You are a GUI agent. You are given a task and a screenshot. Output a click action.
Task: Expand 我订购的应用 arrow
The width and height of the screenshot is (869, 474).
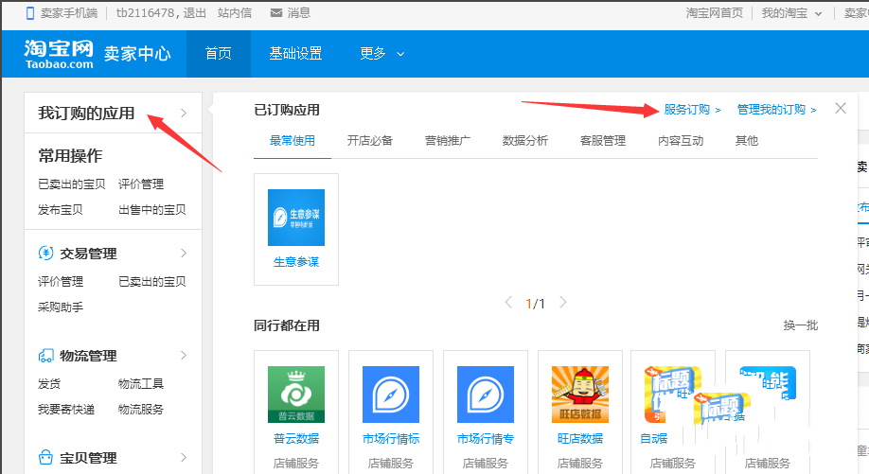[x=184, y=113]
